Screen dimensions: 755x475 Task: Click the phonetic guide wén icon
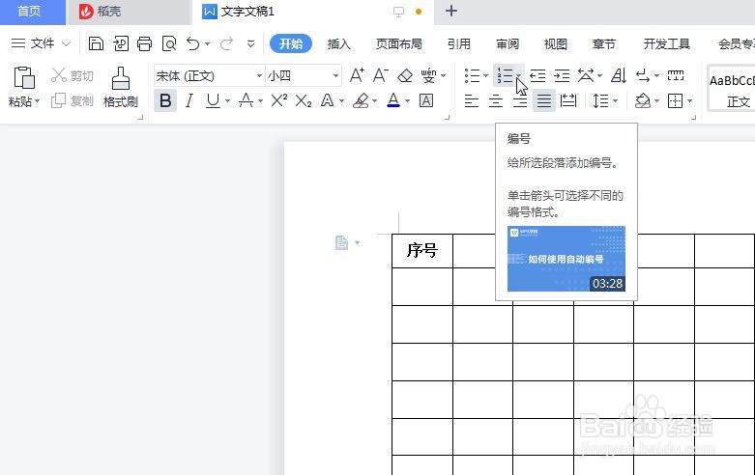tap(428, 75)
